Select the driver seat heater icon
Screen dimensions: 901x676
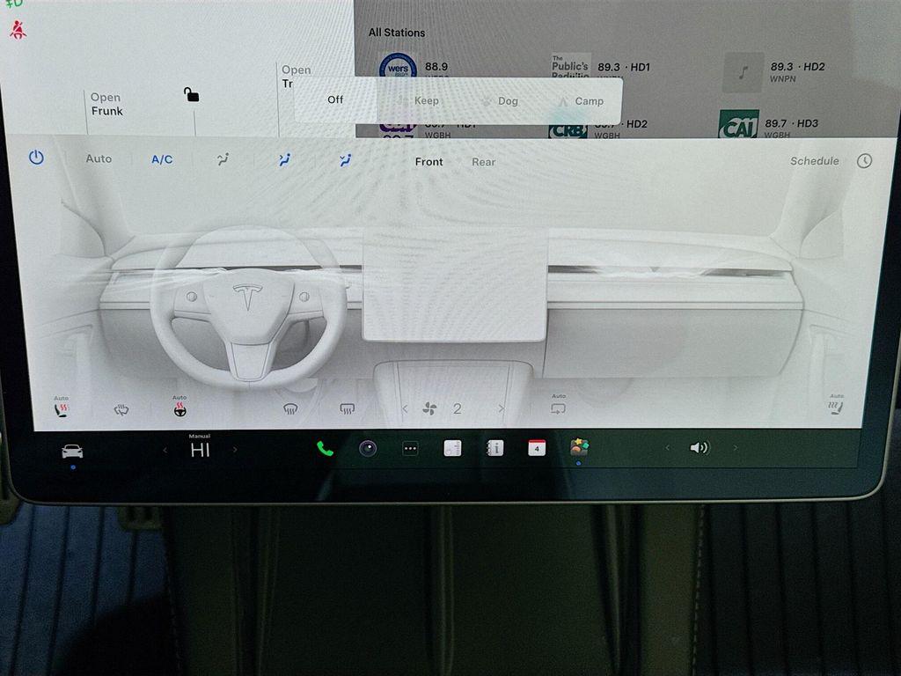click(60, 408)
